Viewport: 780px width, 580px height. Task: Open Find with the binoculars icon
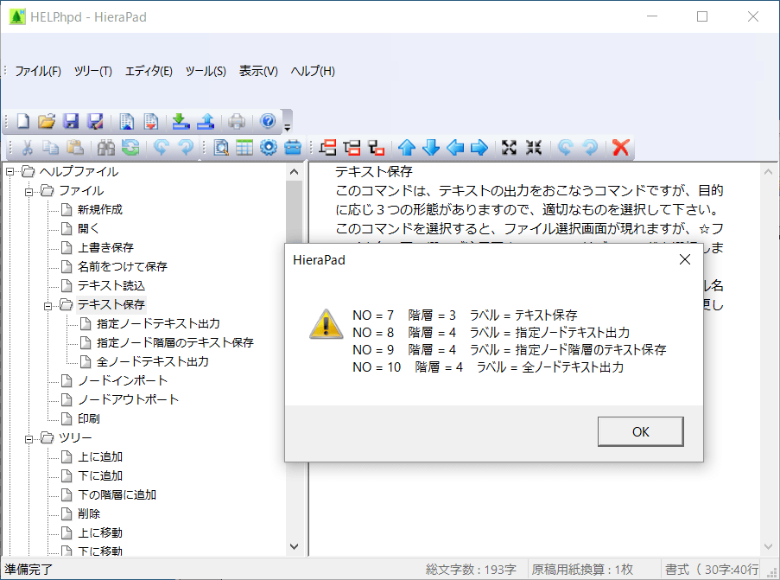(x=106, y=147)
